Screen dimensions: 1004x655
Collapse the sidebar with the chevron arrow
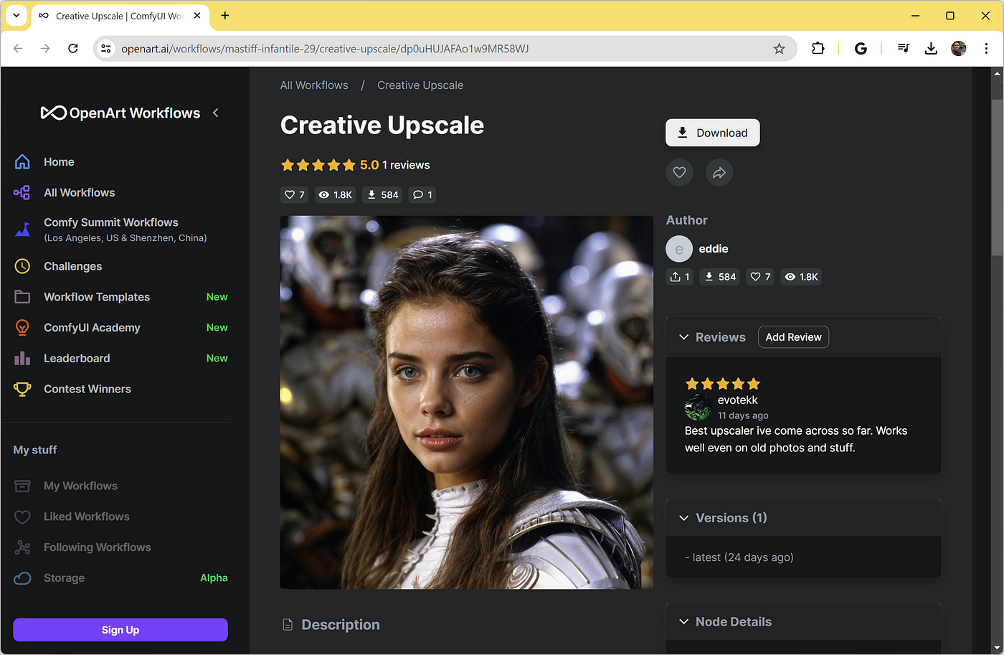tap(215, 113)
